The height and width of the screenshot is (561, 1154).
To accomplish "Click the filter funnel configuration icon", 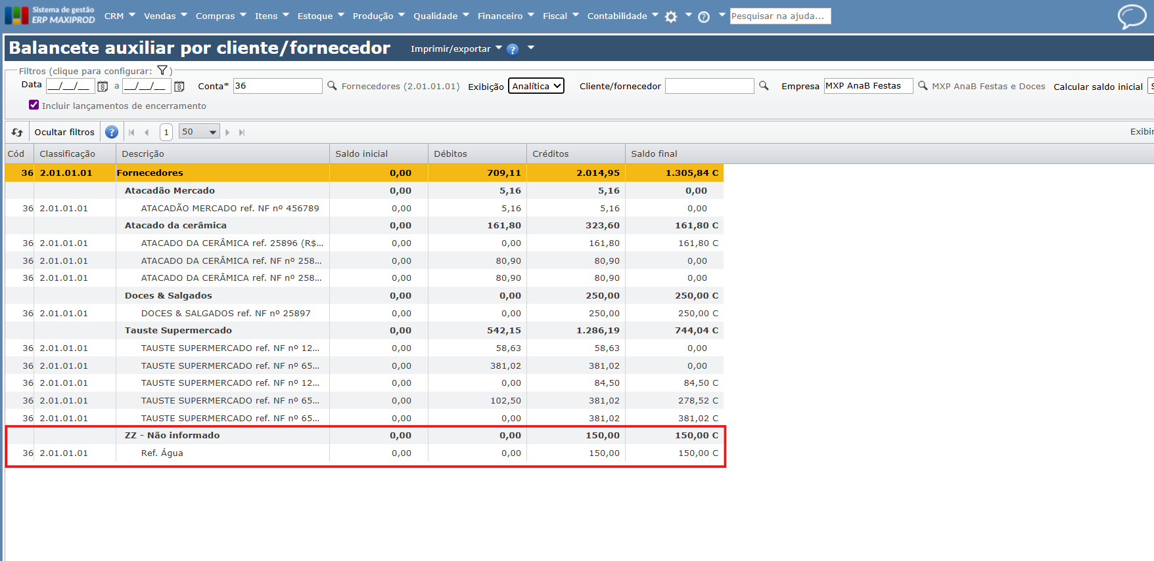I will pyautogui.click(x=162, y=70).
